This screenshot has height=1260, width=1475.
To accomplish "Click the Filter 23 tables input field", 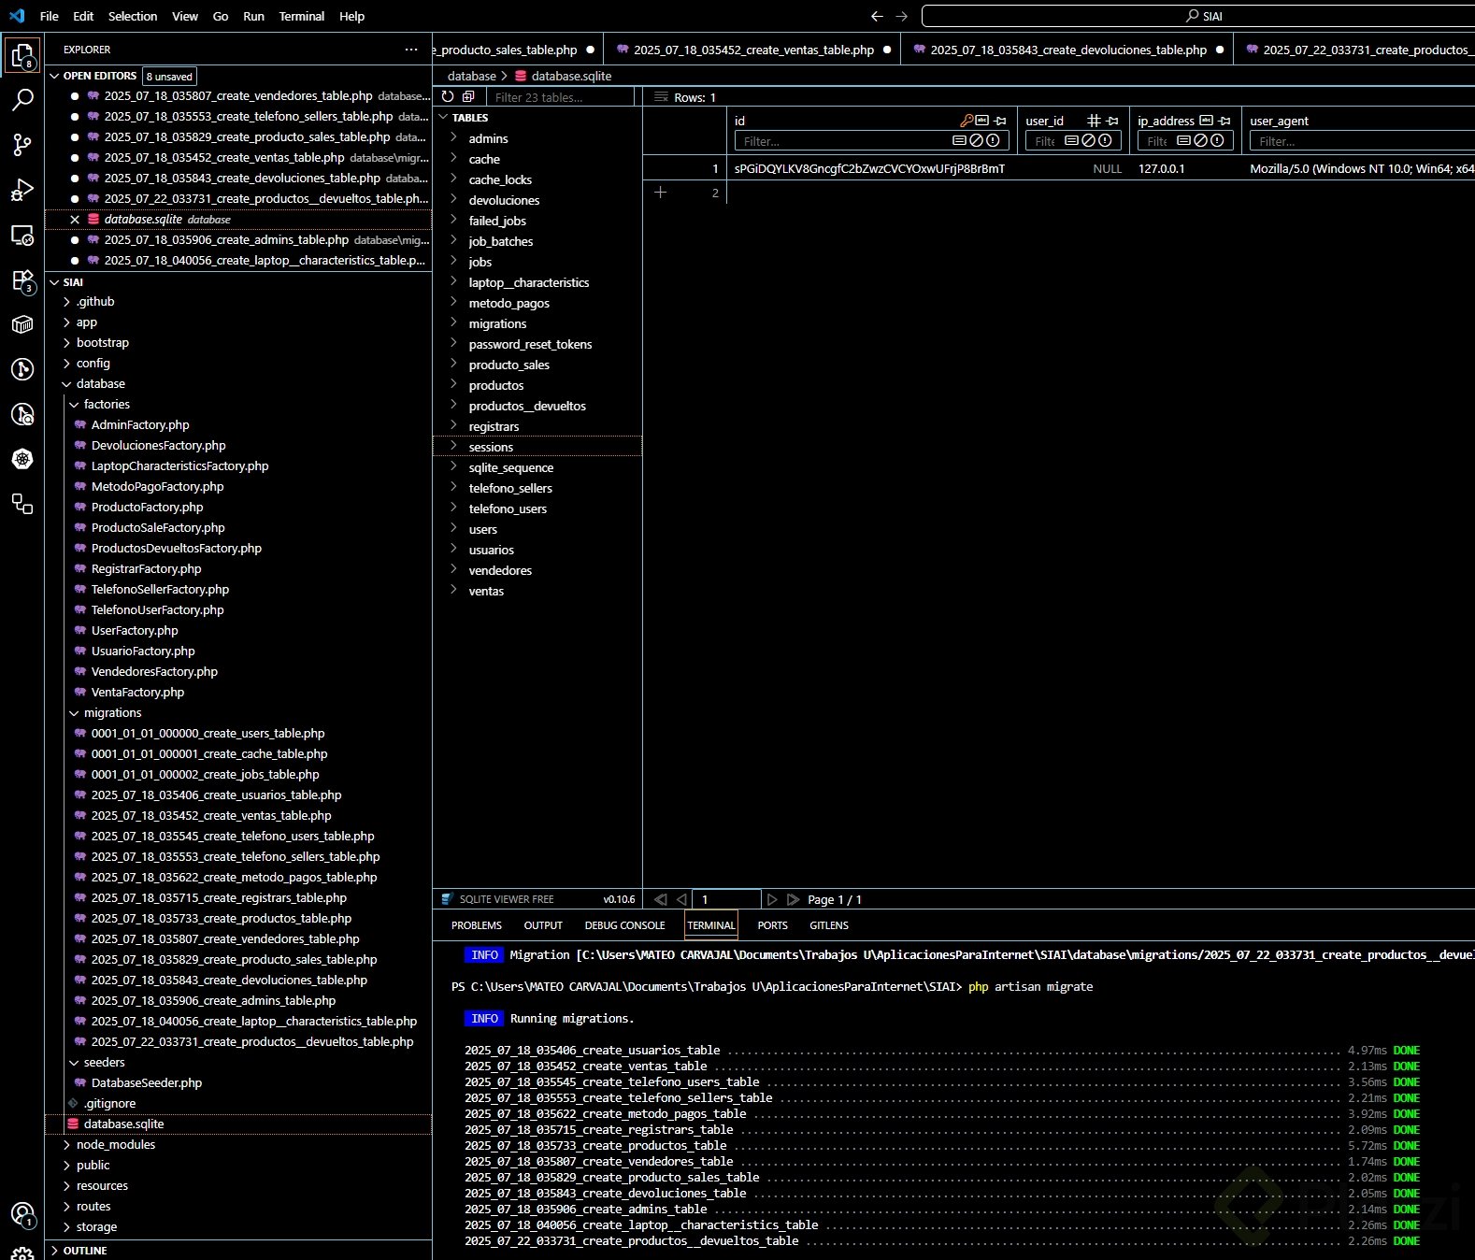I will (x=561, y=97).
